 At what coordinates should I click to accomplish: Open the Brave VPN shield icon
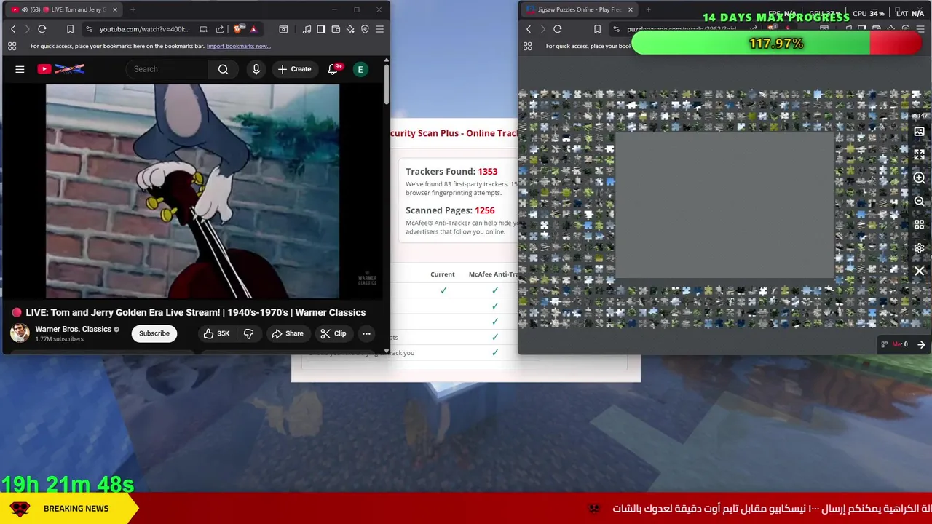pyautogui.click(x=365, y=29)
